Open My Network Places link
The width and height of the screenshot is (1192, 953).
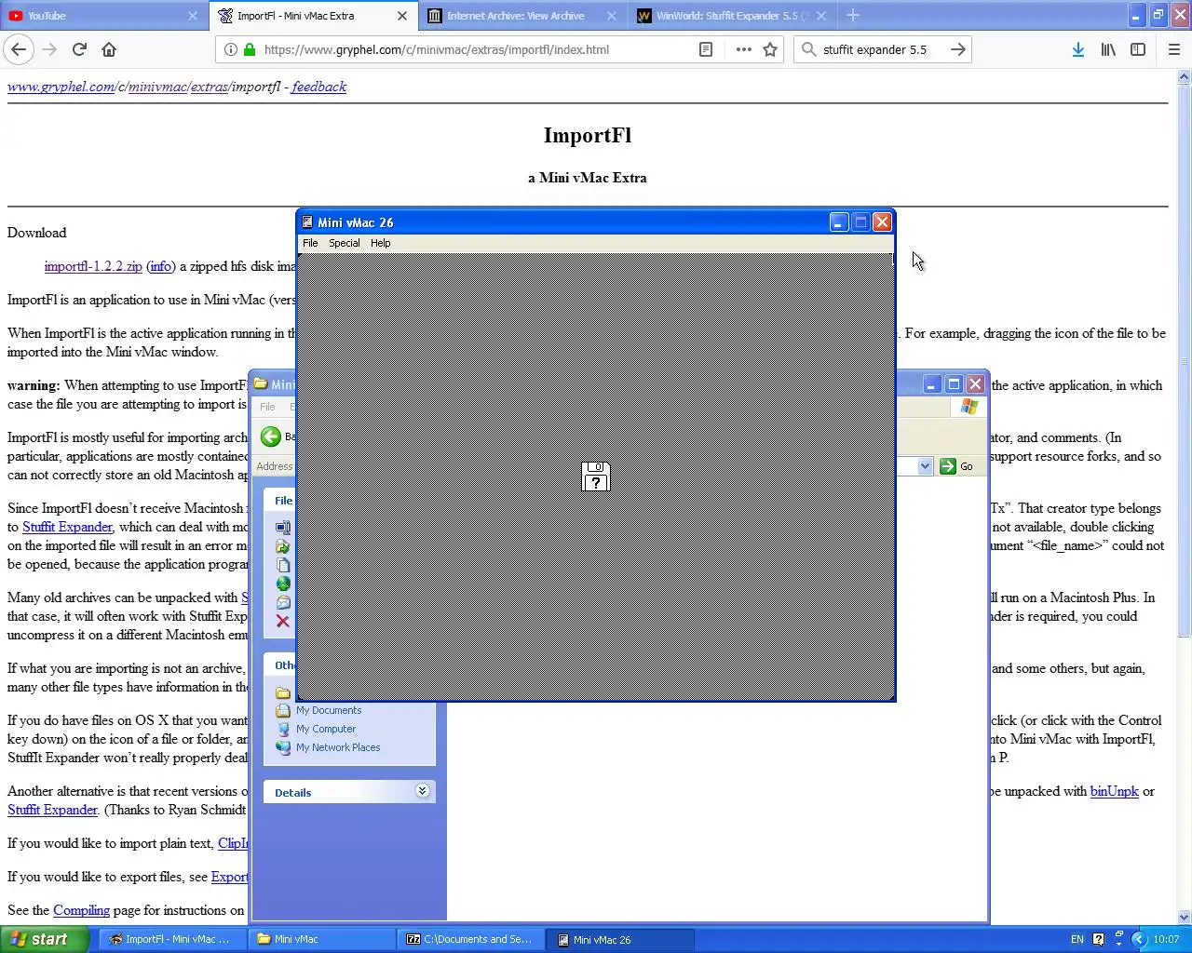[338, 747]
